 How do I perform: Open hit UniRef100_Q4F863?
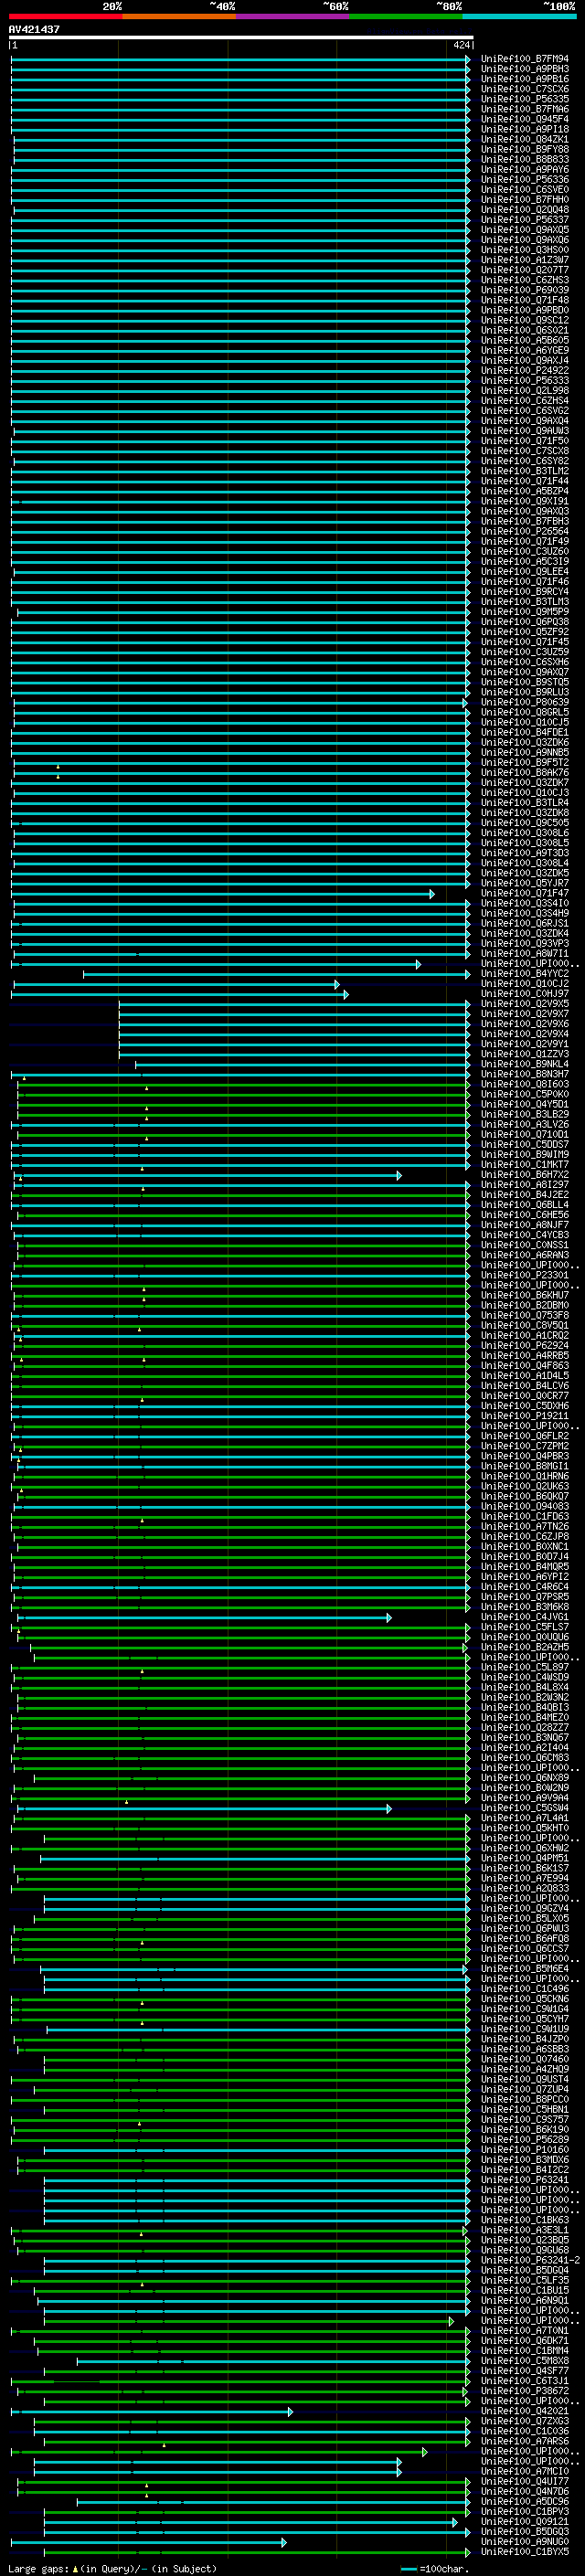click(525, 1365)
